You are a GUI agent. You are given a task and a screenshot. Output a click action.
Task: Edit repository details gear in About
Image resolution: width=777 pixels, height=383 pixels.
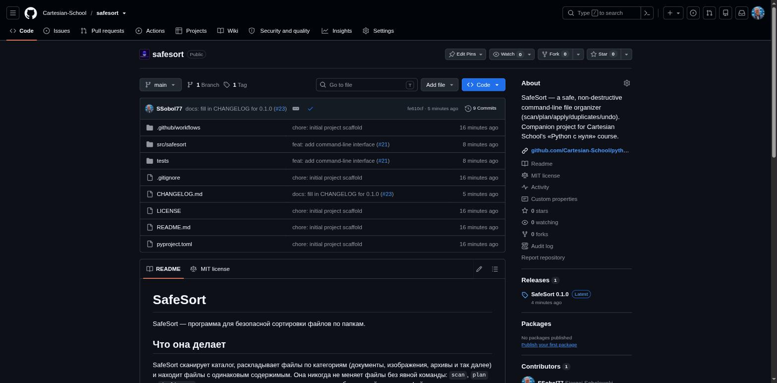627,83
